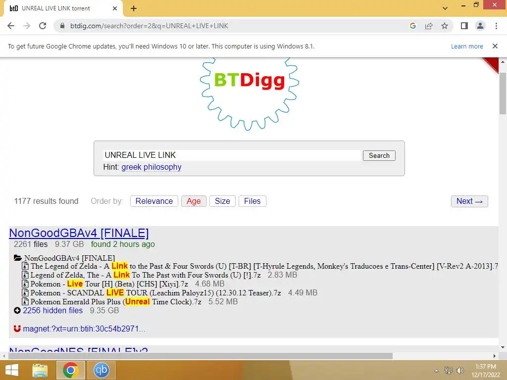507x380 pixels.
Task: Show hidden tray icons
Action: click(x=437, y=371)
